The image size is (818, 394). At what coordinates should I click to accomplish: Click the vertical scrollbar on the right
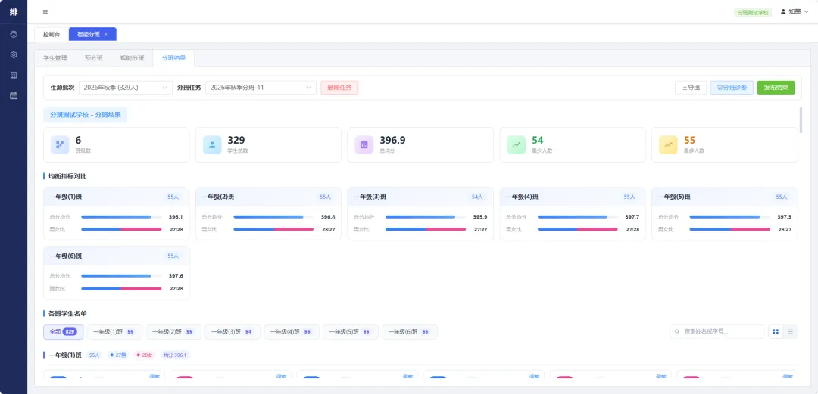(801, 120)
